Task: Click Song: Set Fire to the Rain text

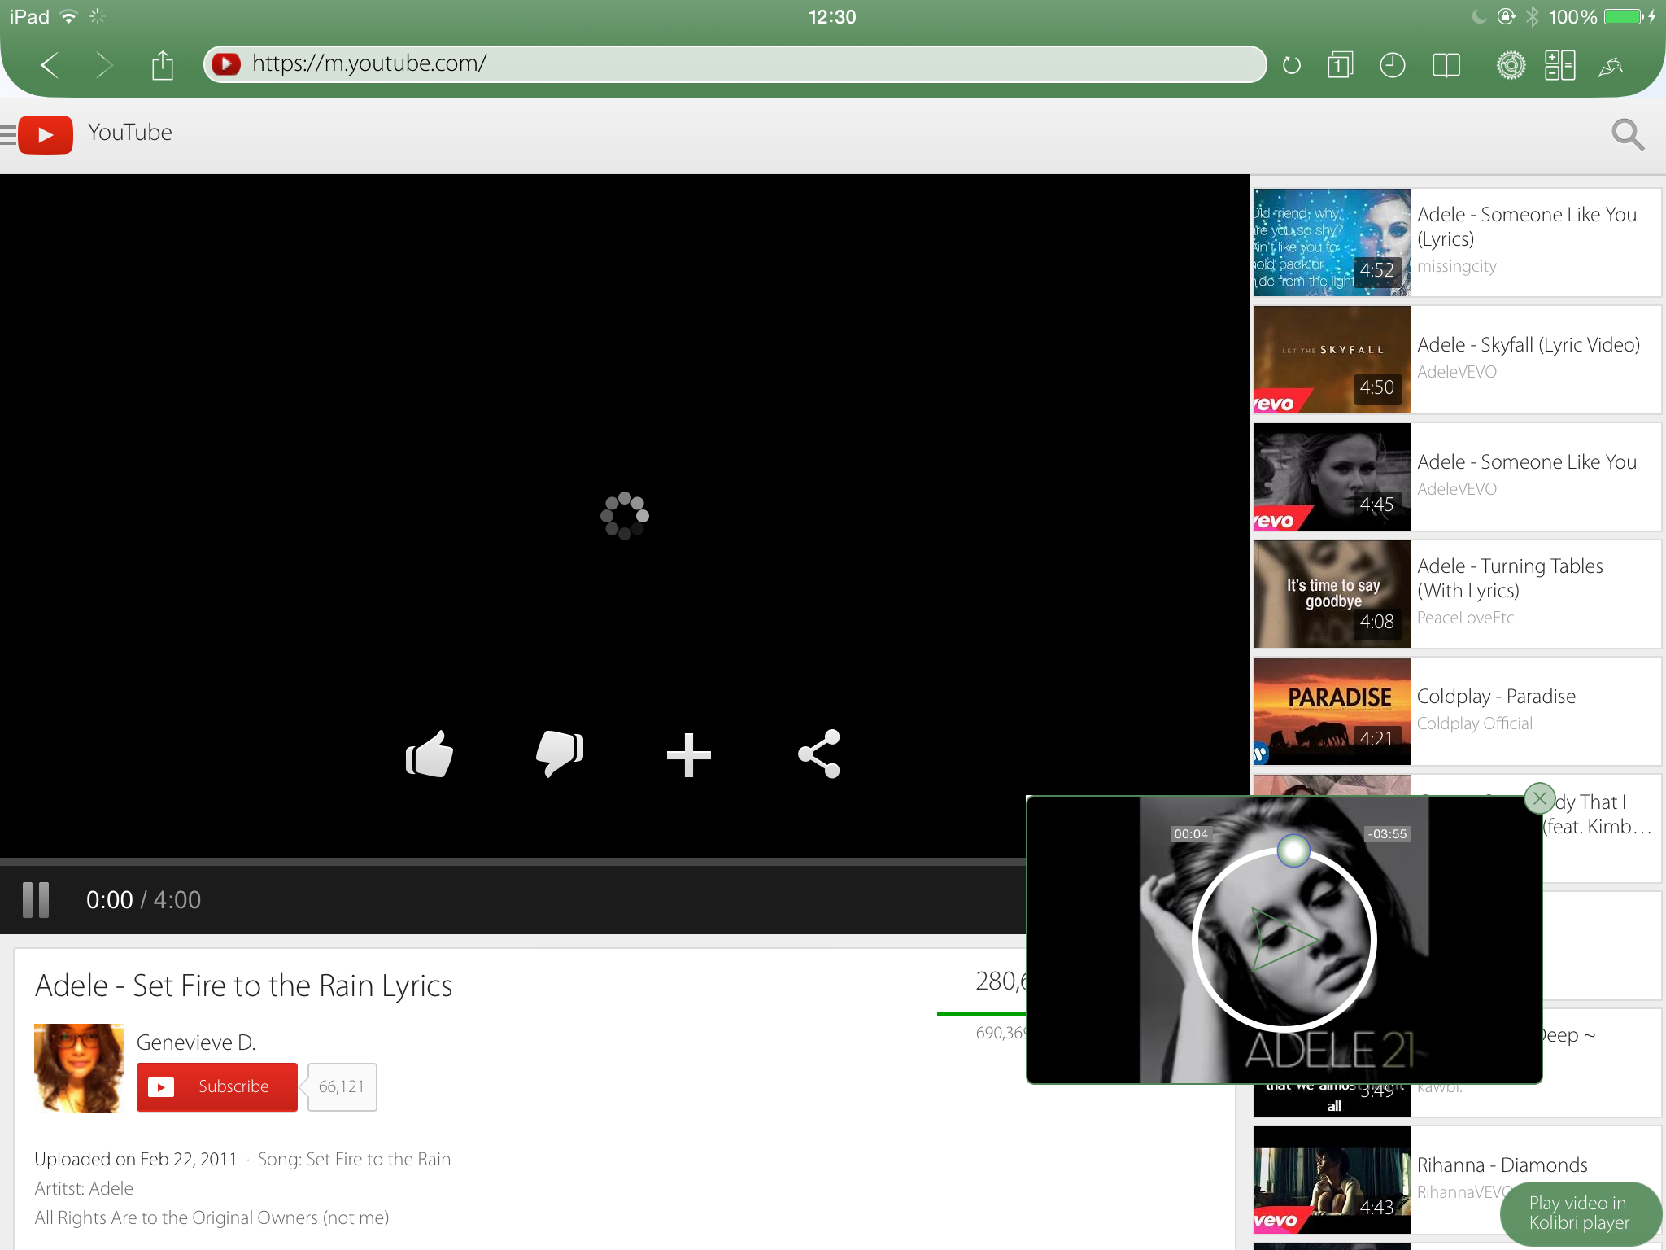Action: [x=354, y=1159]
